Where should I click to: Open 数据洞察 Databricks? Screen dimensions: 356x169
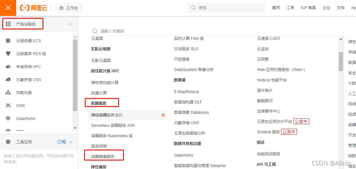click(191, 113)
